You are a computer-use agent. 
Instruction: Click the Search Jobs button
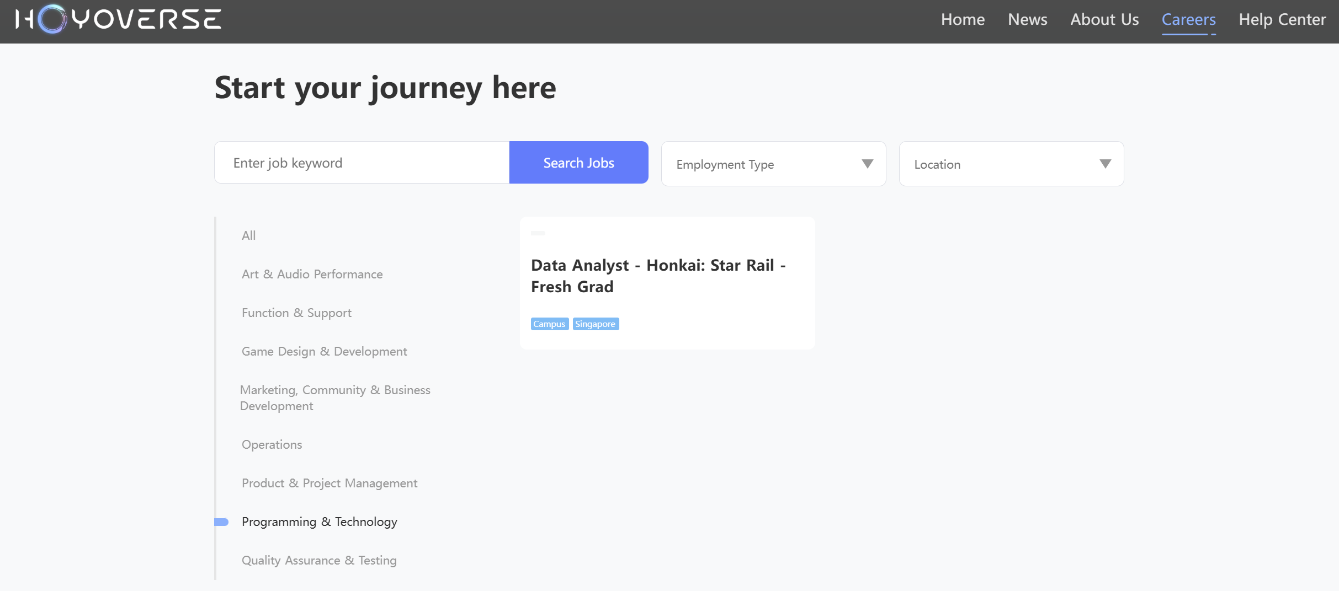(x=578, y=163)
